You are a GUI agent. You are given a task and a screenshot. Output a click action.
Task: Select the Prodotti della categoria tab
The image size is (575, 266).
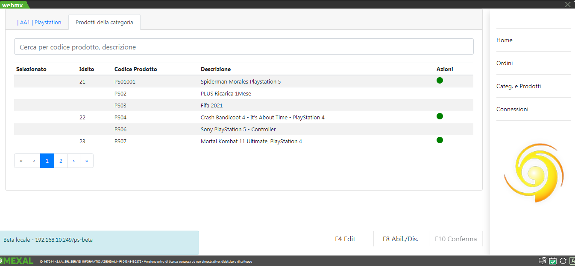tap(104, 23)
